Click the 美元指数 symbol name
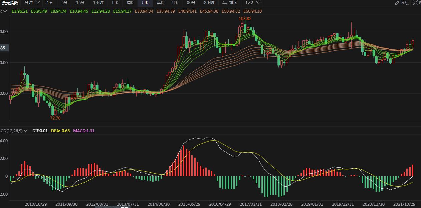Screen dimensions: 421x208 (10, 3)
